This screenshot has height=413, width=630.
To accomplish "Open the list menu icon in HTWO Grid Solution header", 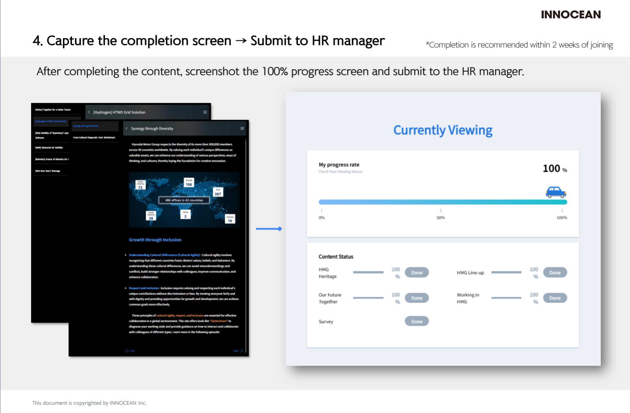I will 205,112.
